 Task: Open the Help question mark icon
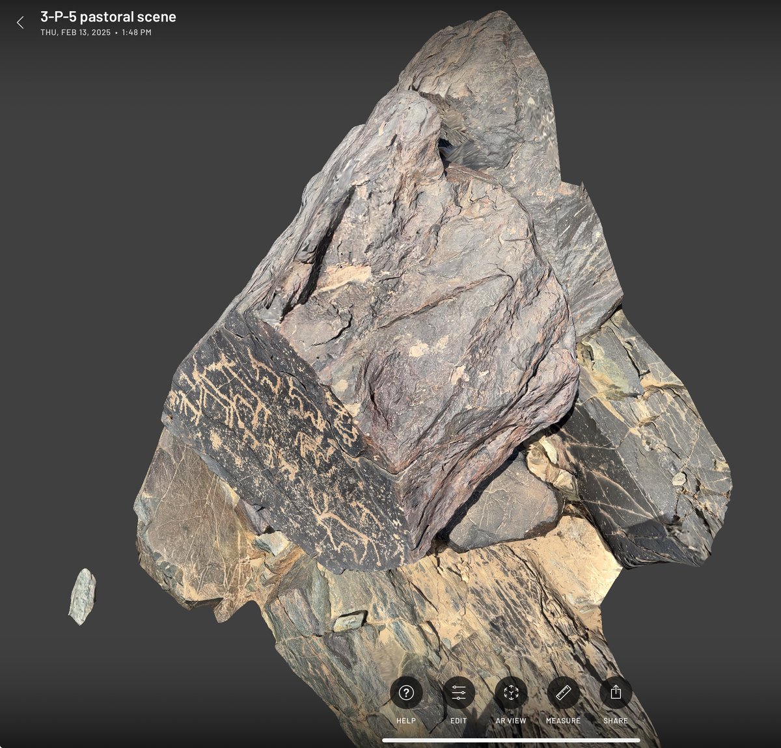click(407, 693)
